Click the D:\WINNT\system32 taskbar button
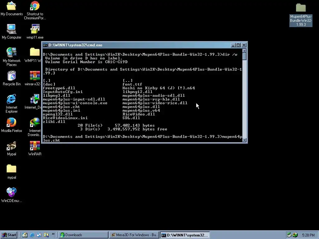 click(x=185, y=235)
